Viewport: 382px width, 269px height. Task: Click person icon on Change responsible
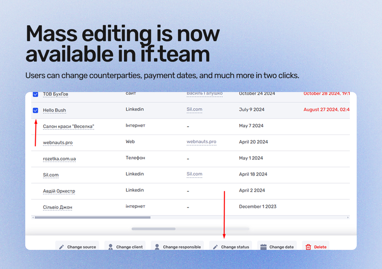coord(157,247)
